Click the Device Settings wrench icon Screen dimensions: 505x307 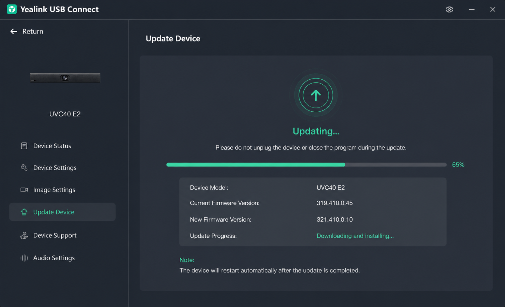pos(24,168)
